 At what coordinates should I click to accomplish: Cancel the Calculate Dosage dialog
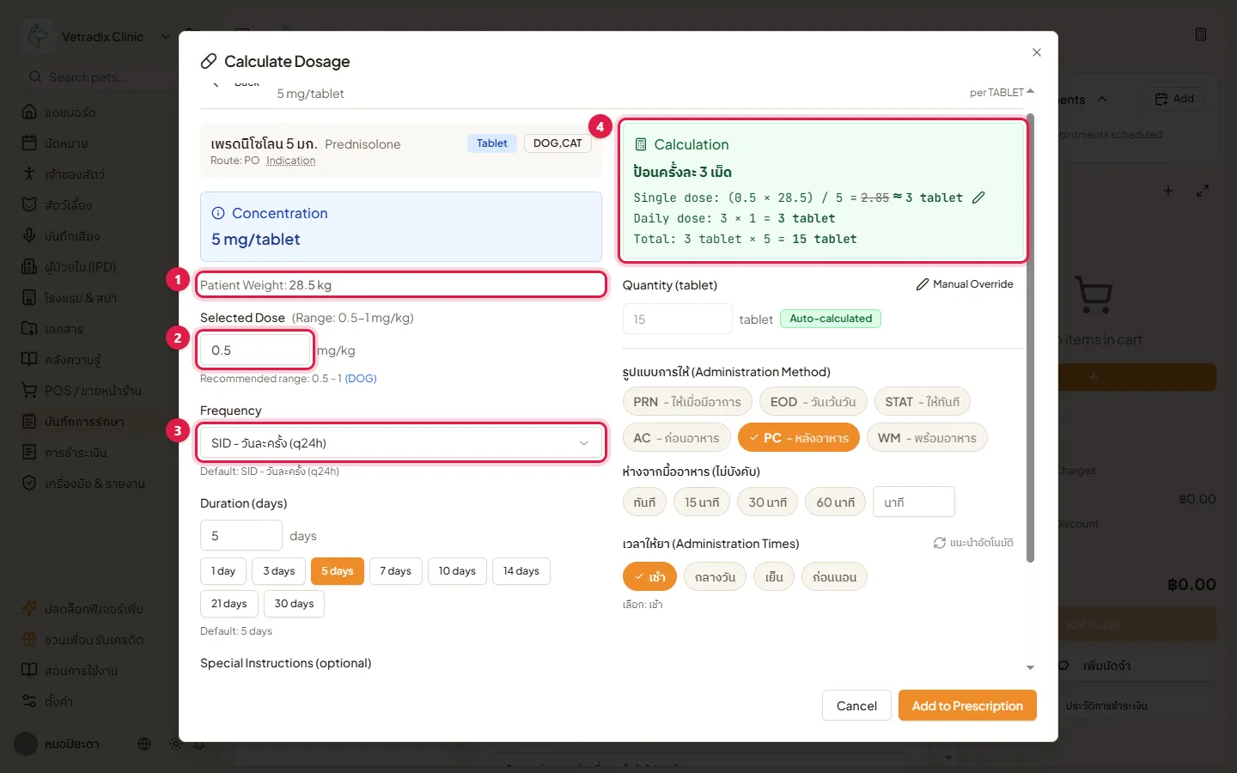click(x=856, y=706)
